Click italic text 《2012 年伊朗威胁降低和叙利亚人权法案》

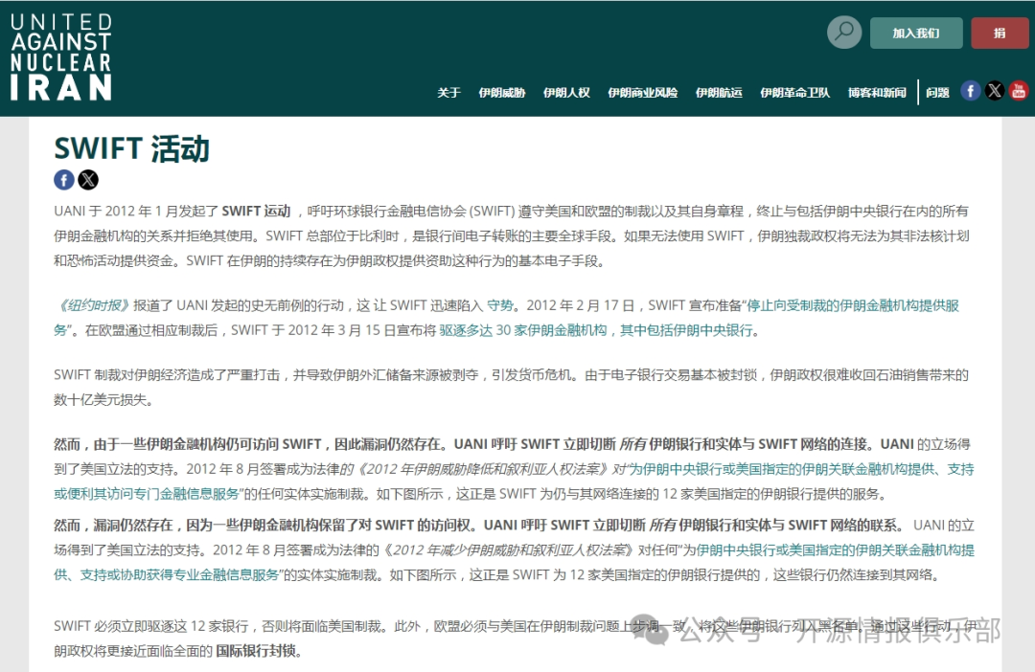tap(481, 469)
